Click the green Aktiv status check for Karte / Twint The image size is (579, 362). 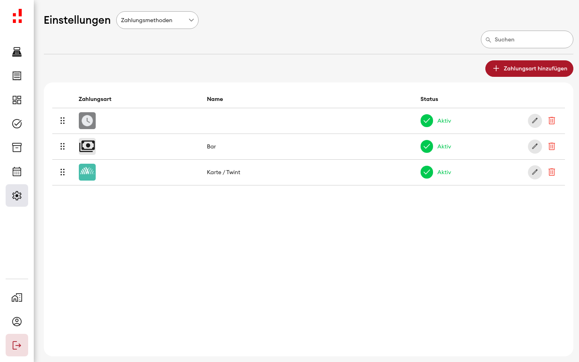[427, 172]
